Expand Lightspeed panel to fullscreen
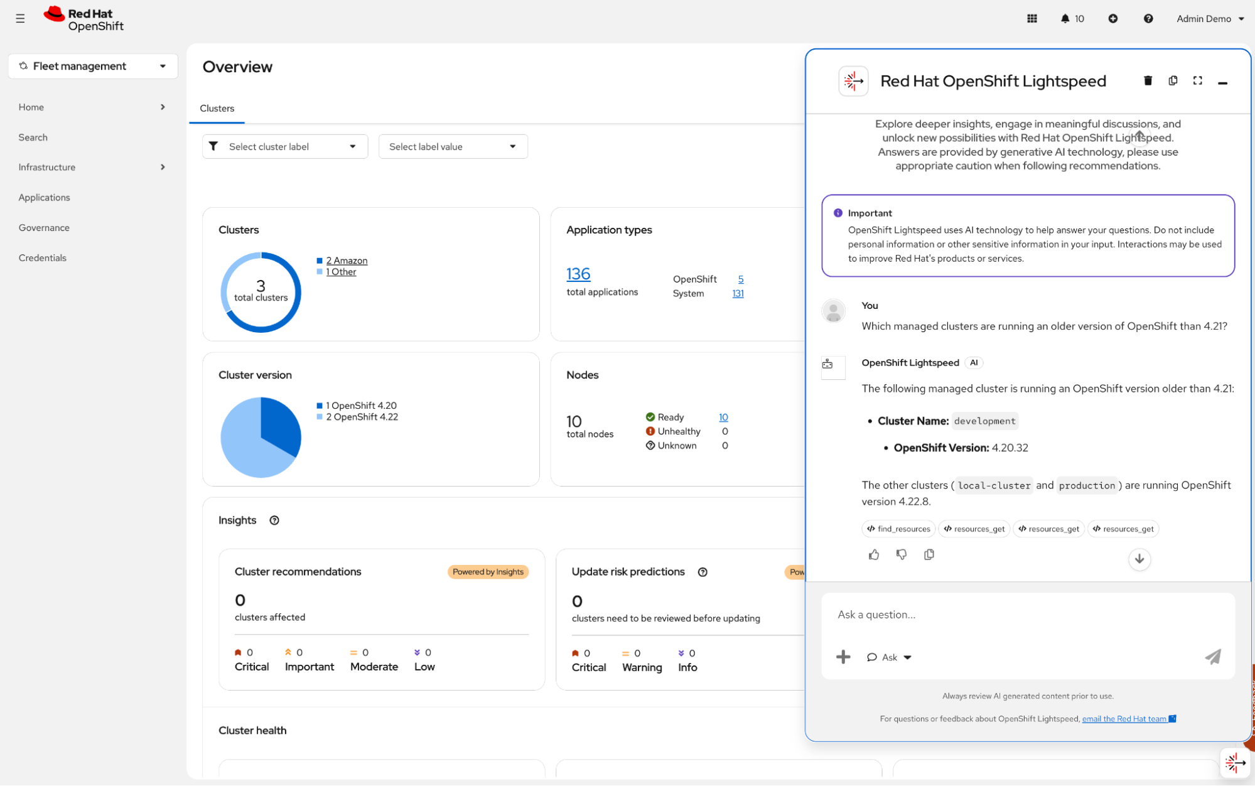Image resolution: width=1255 pixels, height=786 pixels. tap(1198, 80)
